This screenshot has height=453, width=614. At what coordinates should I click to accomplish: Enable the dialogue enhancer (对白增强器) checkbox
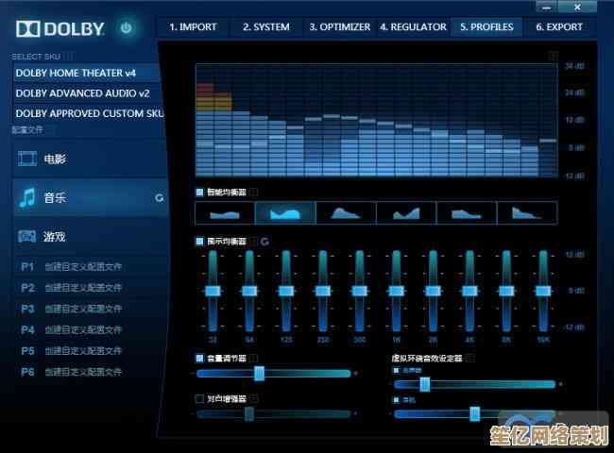click(x=199, y=399)
